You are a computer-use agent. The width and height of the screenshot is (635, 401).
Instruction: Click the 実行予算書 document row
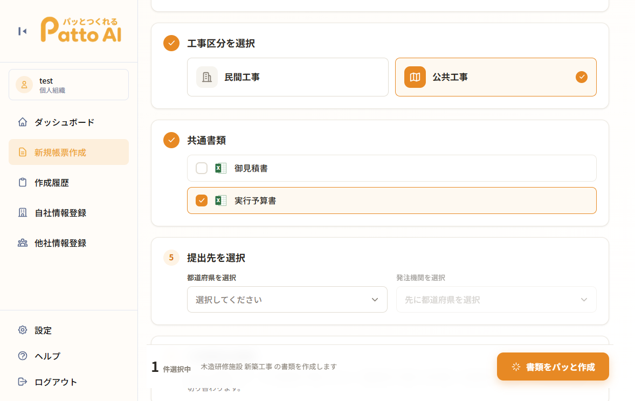(391, 200)
